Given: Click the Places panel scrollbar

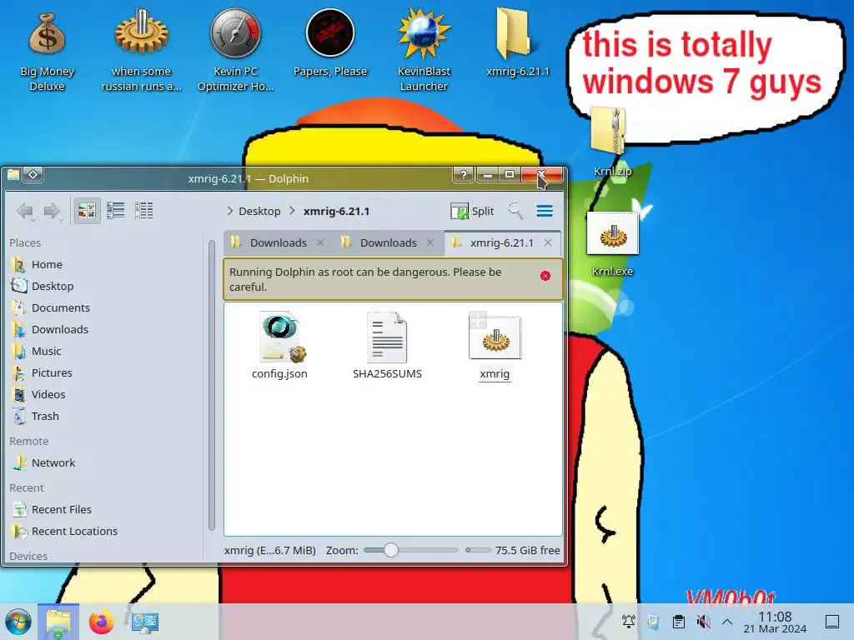Looking at the screenshot, I should 212,385.
